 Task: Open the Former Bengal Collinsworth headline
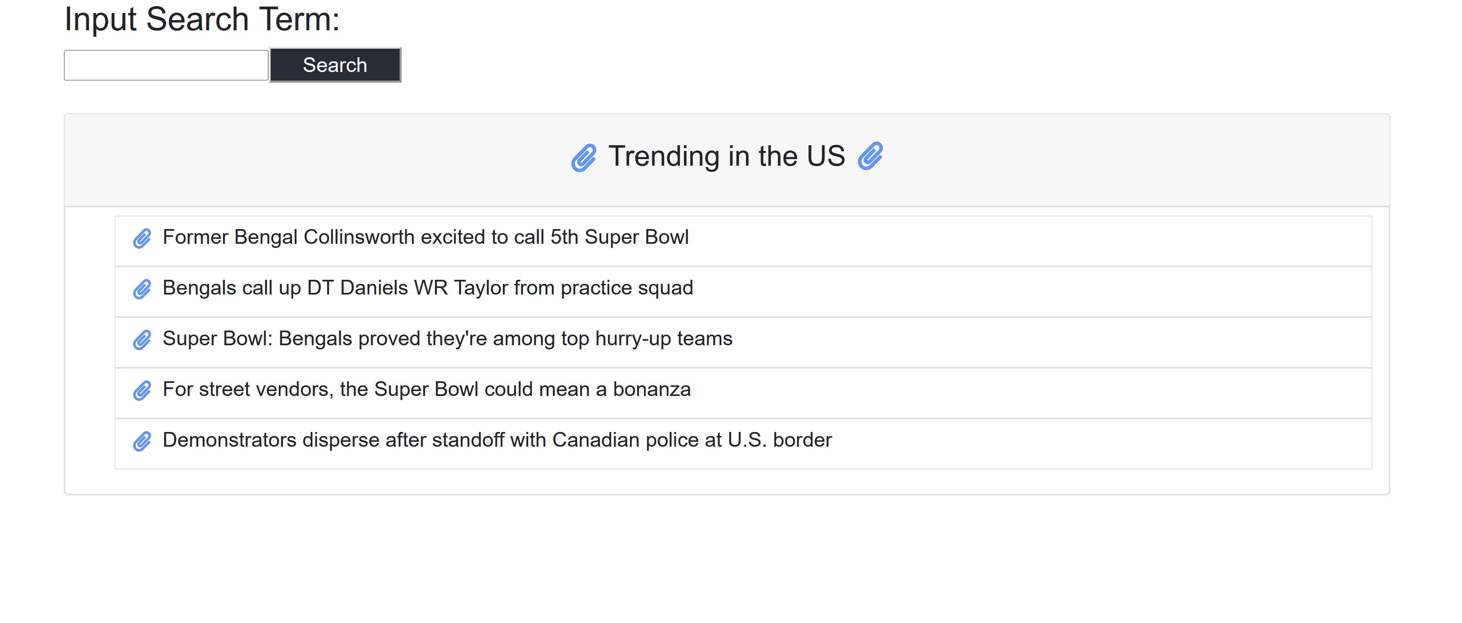point(425,237)
